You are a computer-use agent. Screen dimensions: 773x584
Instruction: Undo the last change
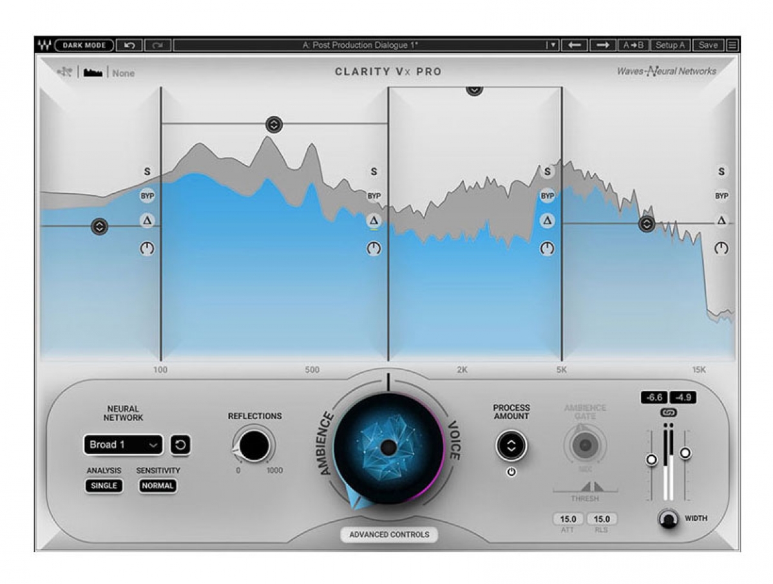129,45
